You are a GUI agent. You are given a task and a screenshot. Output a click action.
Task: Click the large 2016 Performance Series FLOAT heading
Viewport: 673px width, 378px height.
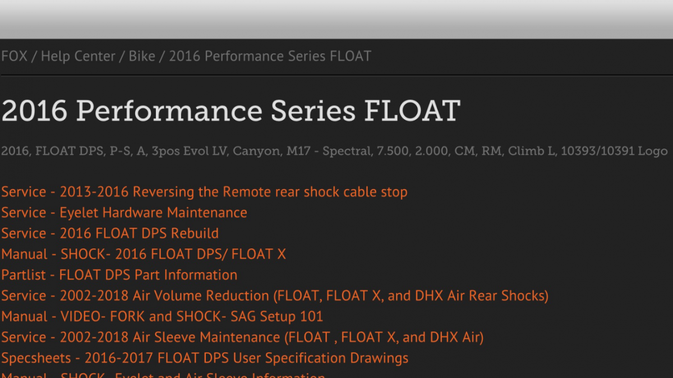[231, 110]
